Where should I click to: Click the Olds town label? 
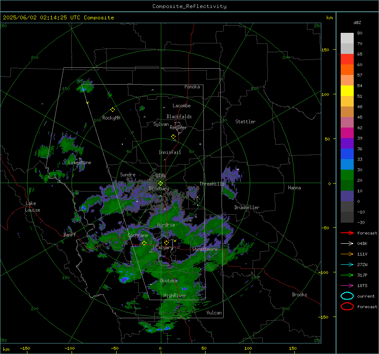coord(160,175)
